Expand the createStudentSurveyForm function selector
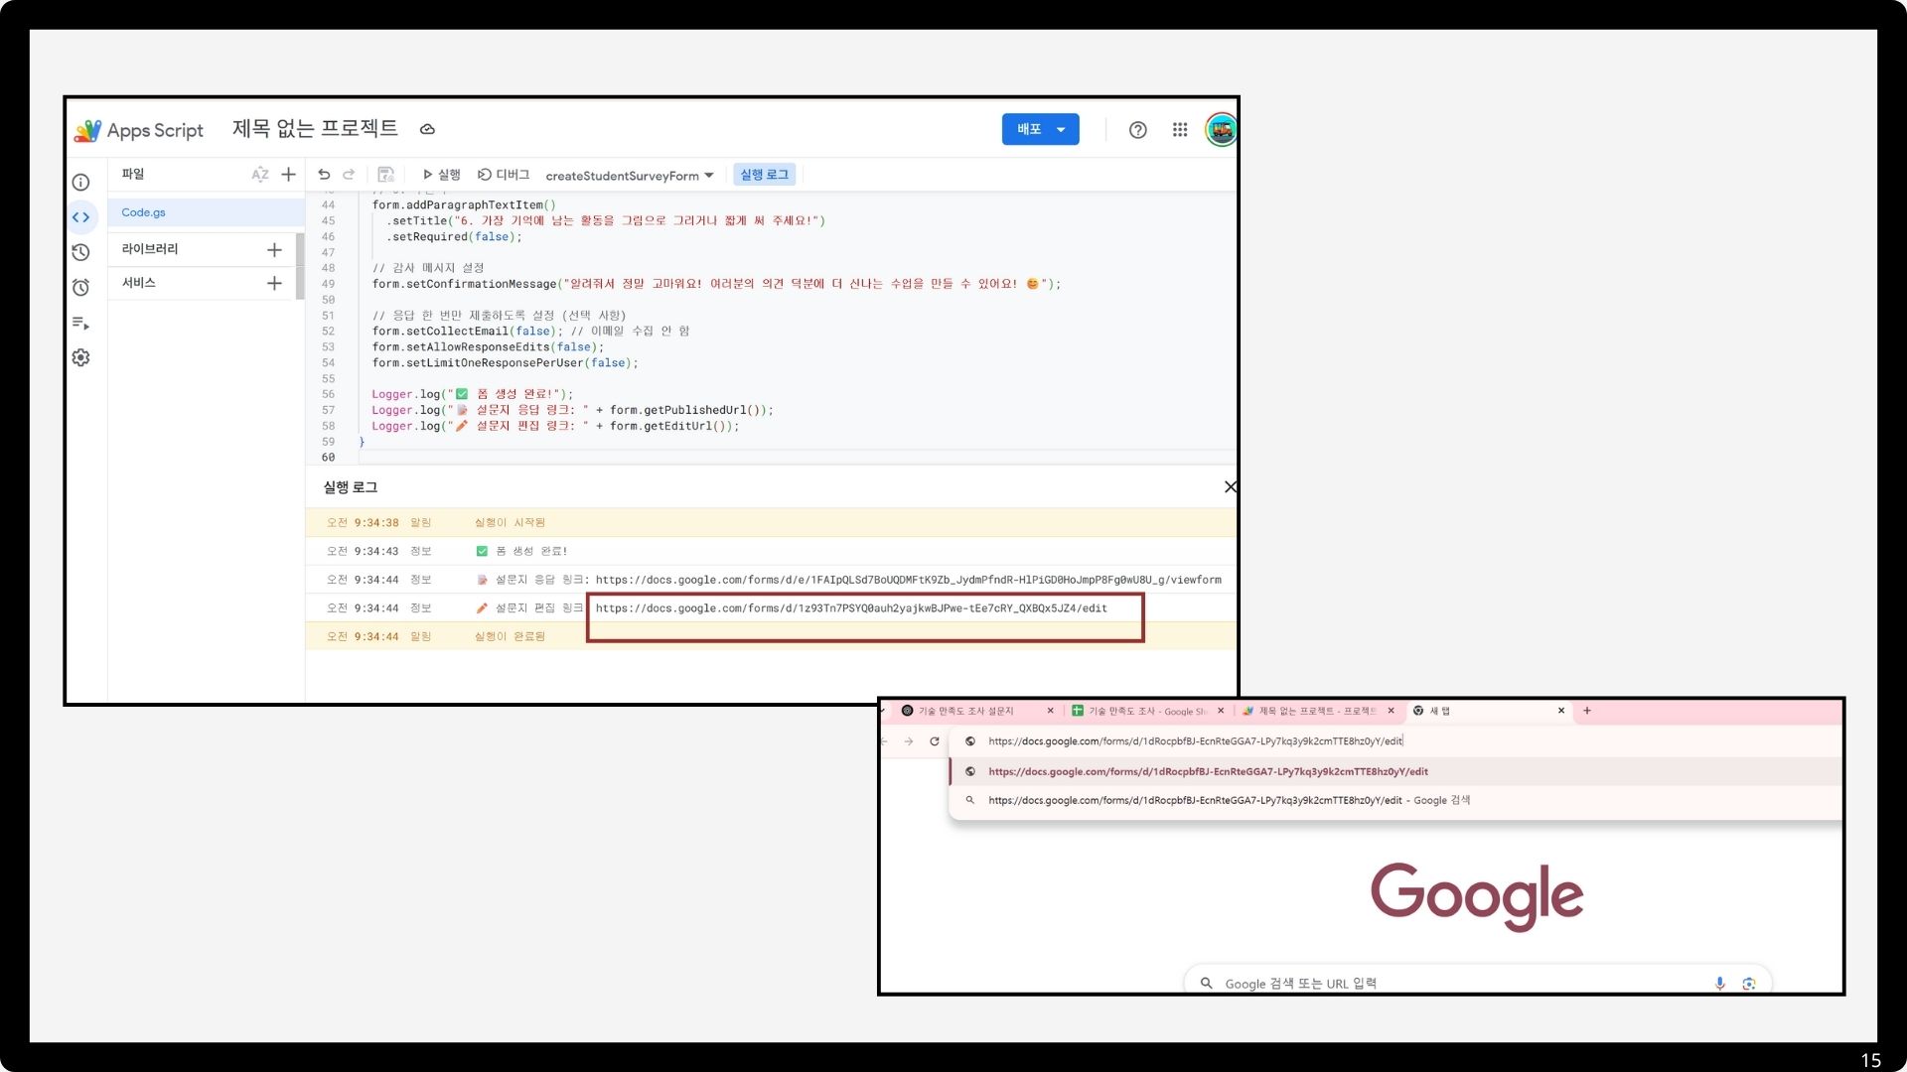This screenshot has width=1907, height=1072. (x=630, y=176)
